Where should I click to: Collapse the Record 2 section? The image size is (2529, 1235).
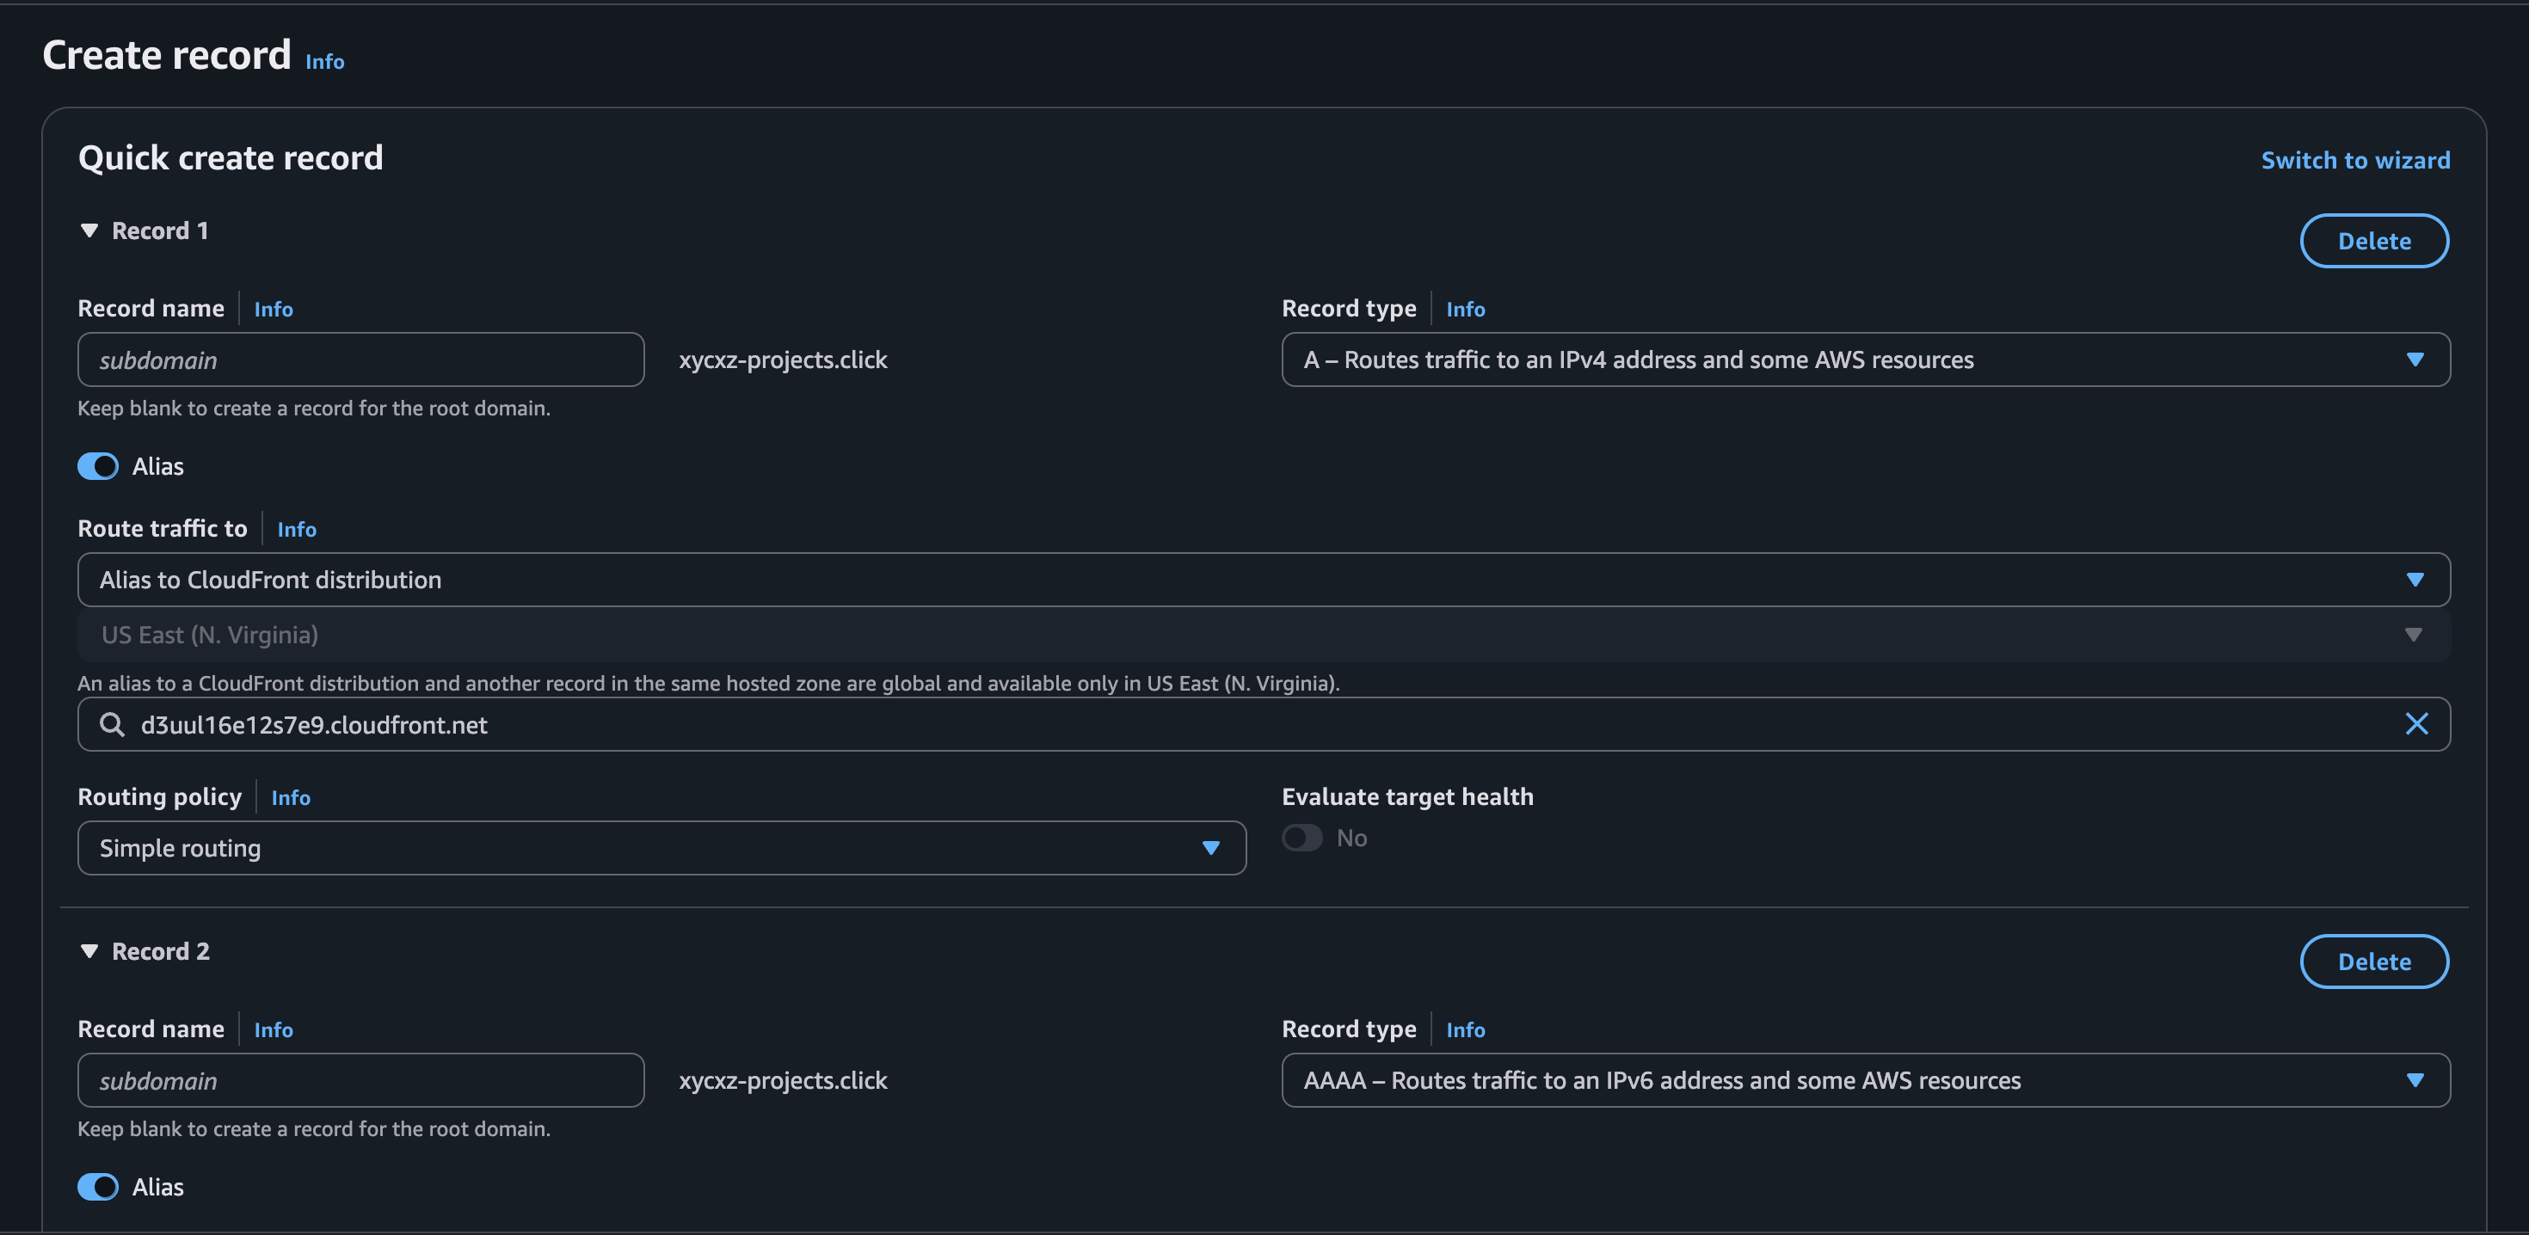click(89, 950)
